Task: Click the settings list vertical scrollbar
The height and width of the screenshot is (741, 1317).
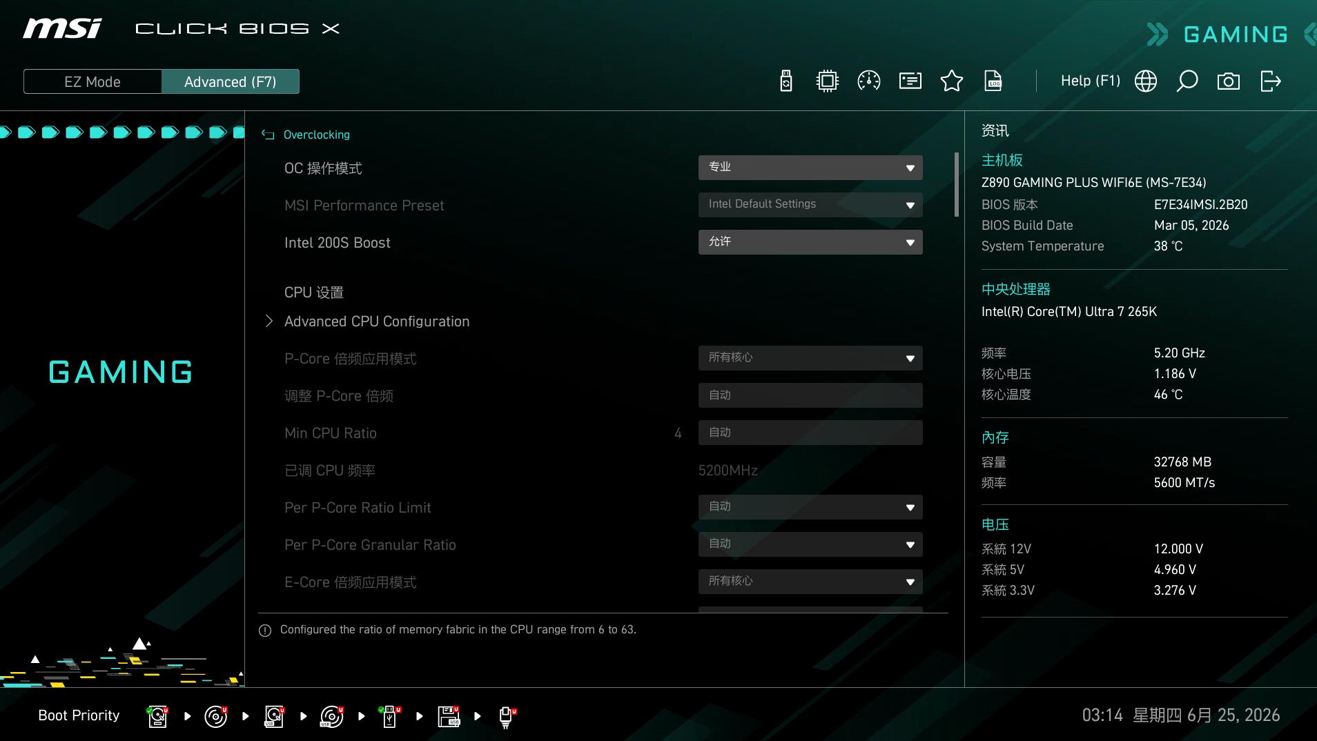Action: (957, 184)
